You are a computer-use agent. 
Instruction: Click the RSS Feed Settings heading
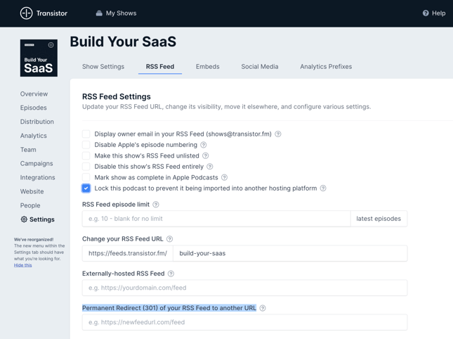click(x=117, y=96)
